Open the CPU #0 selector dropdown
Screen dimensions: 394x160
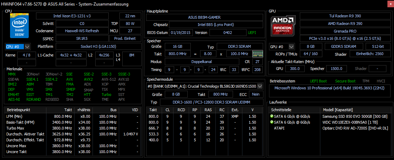tap(27, 46)
